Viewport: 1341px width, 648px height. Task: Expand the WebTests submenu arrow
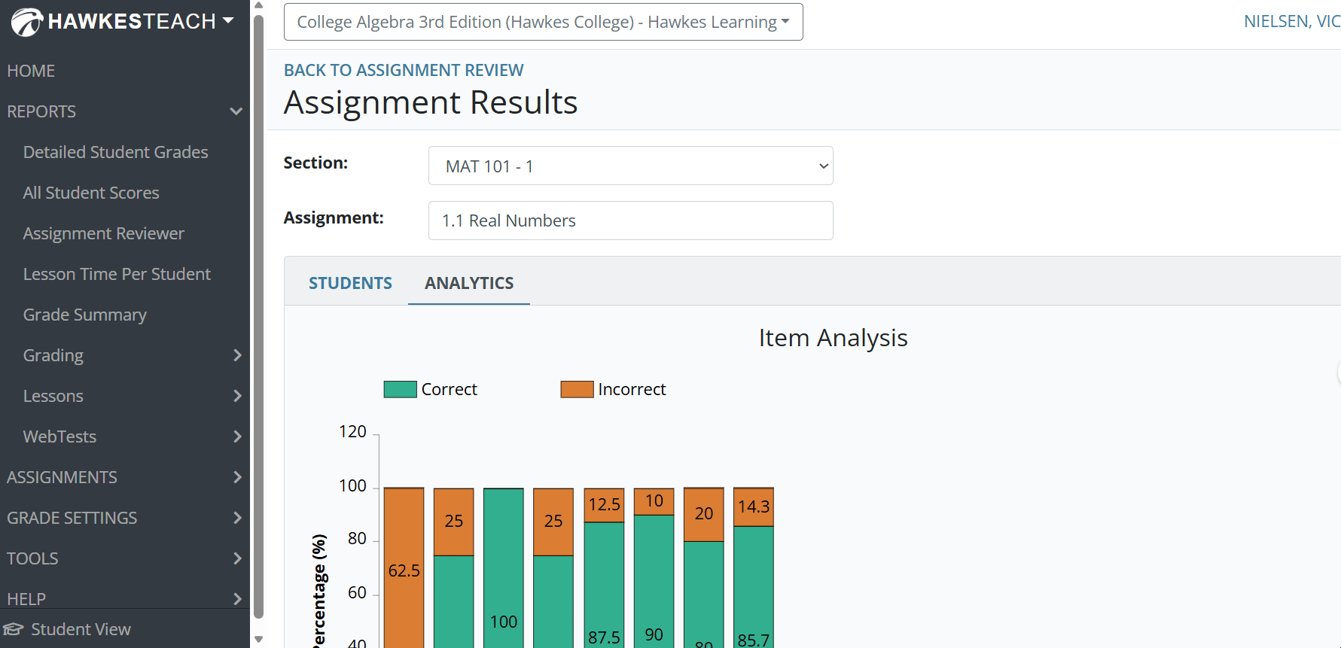[237, 437]
